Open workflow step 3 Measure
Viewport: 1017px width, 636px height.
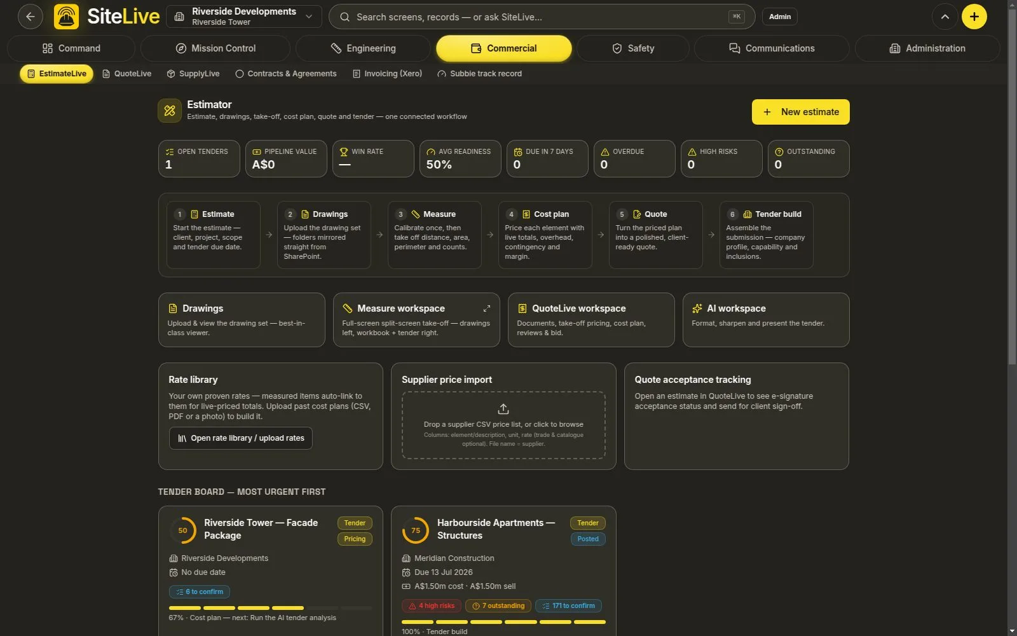pyautogui.click(x=434, y=235)
